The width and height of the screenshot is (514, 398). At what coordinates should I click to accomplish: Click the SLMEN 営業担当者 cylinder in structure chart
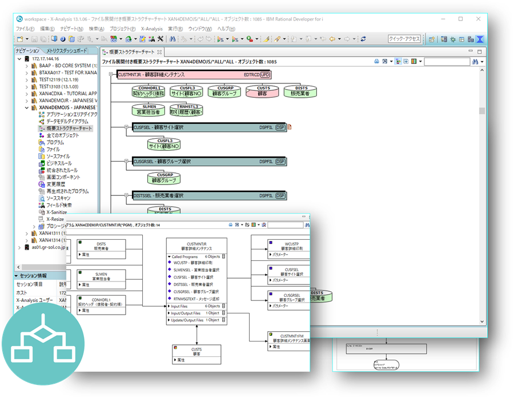click(148, 110)
